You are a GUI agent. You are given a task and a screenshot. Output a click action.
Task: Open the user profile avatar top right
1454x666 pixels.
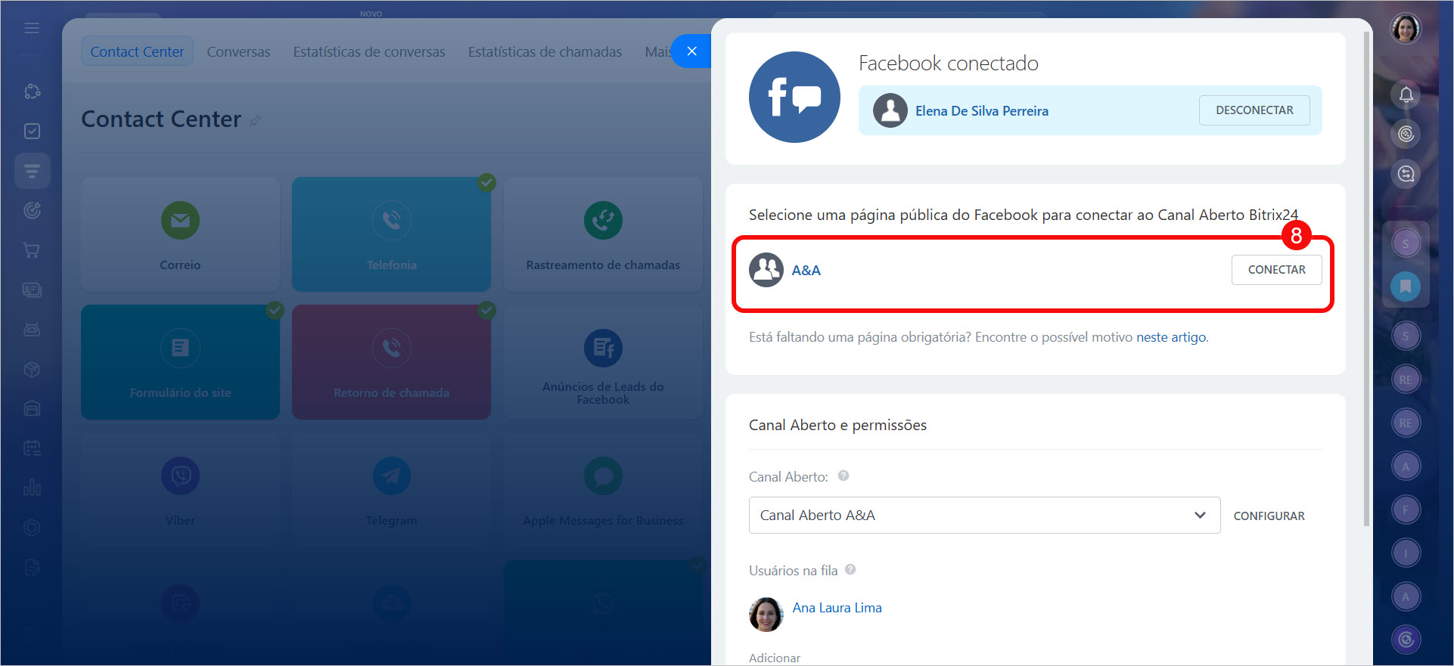click(1406, 29)
